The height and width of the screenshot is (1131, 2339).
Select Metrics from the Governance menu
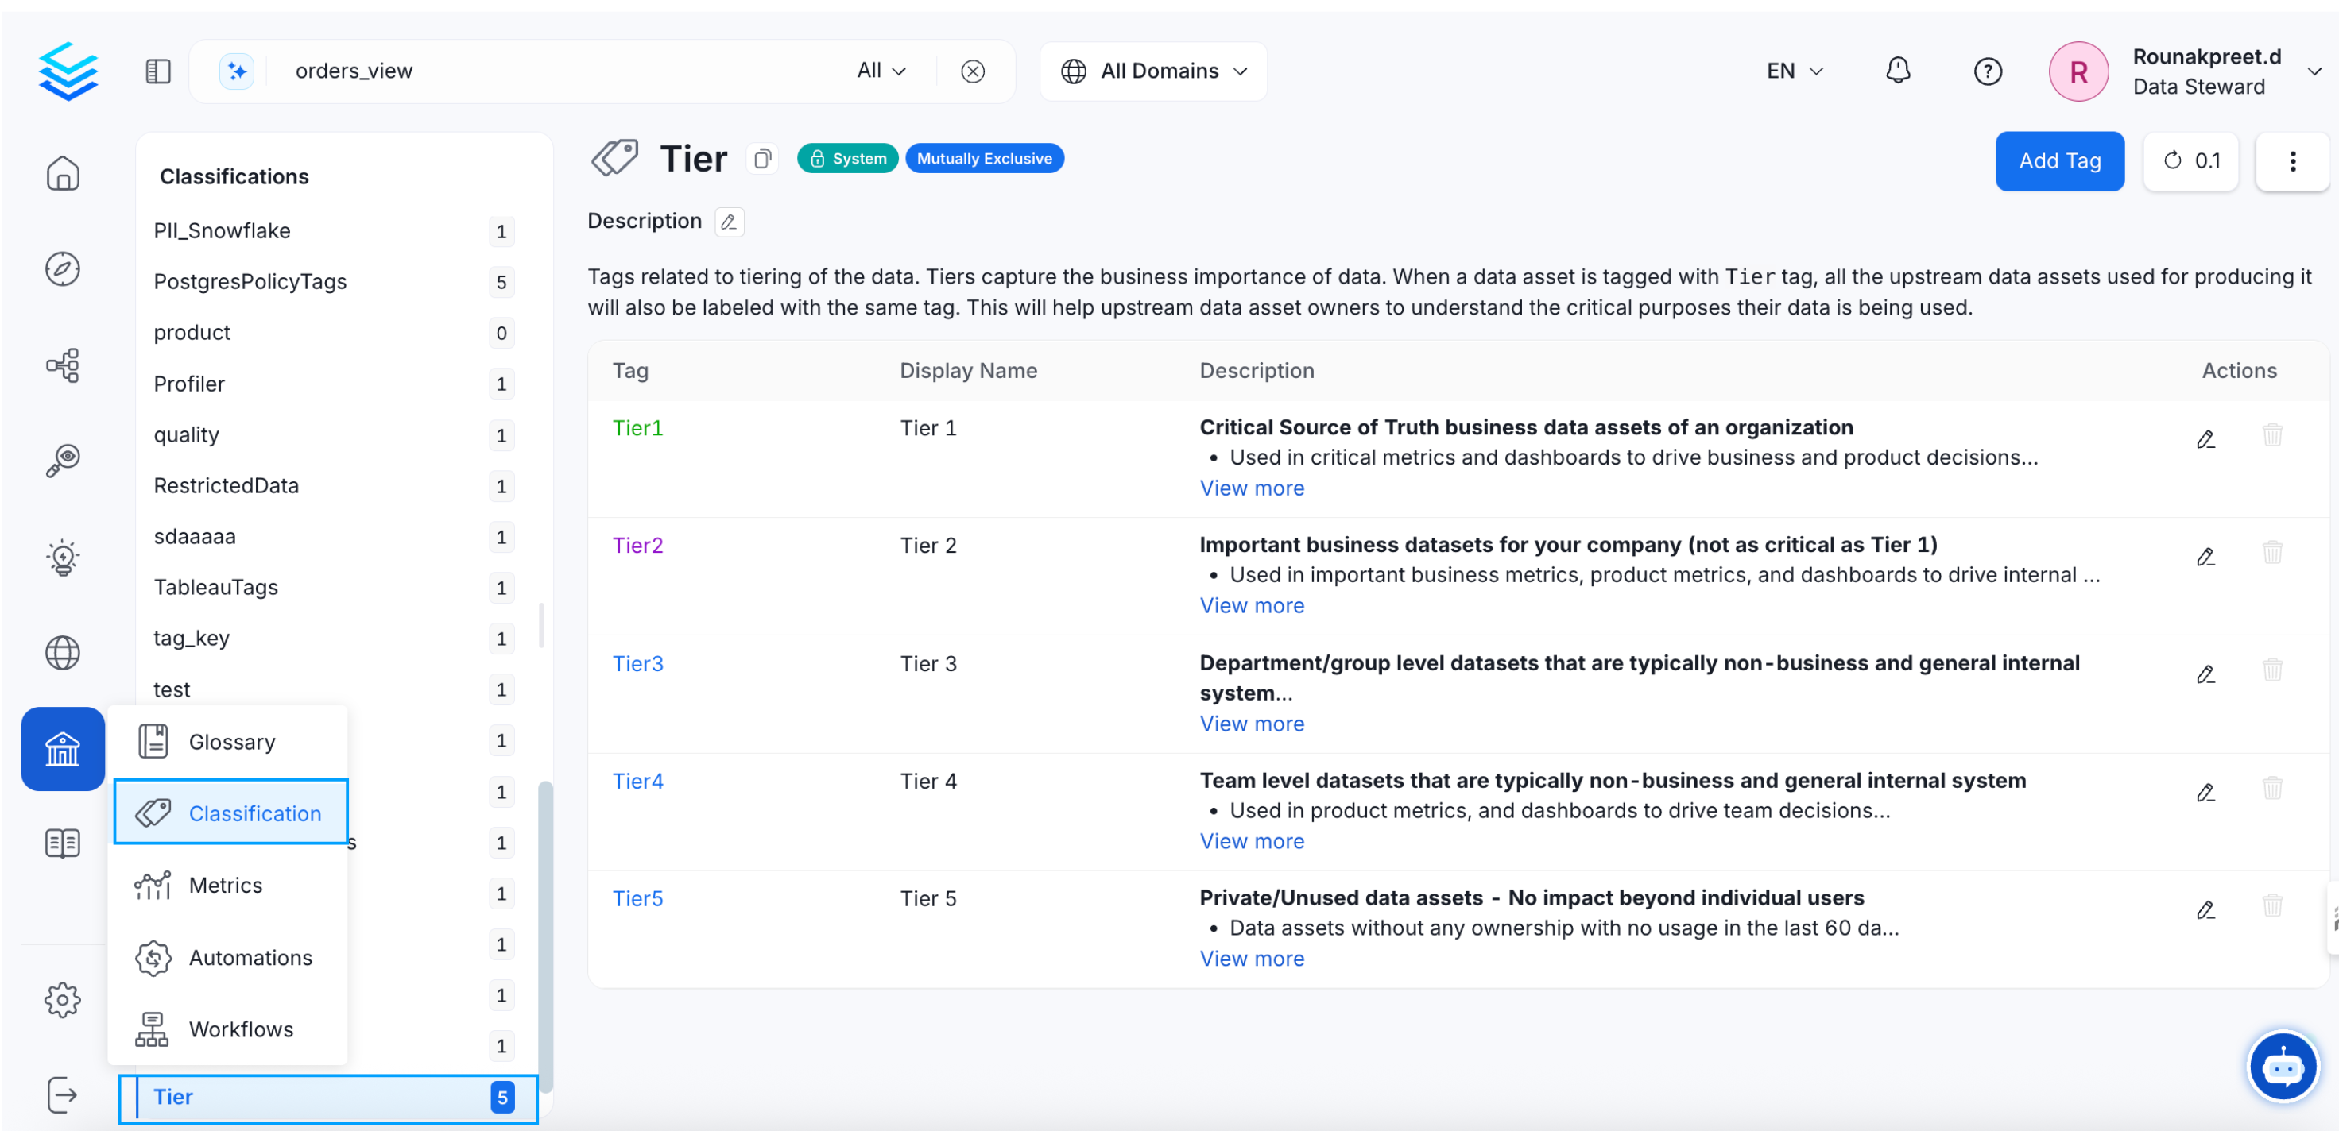click(225, 885)
